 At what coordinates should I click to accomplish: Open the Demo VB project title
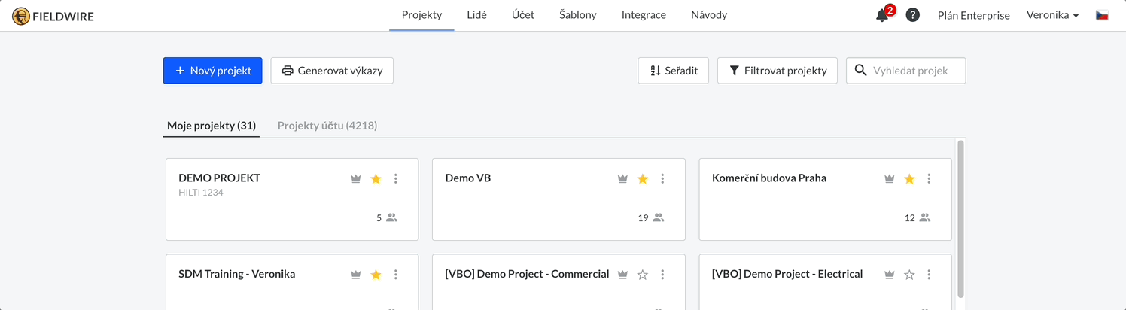click(x=468, y=178)
